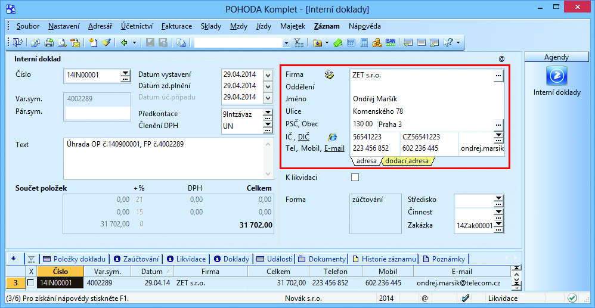Click the export documents icon beside the door icon
The image size is (595, 308).
click(36, 43)
